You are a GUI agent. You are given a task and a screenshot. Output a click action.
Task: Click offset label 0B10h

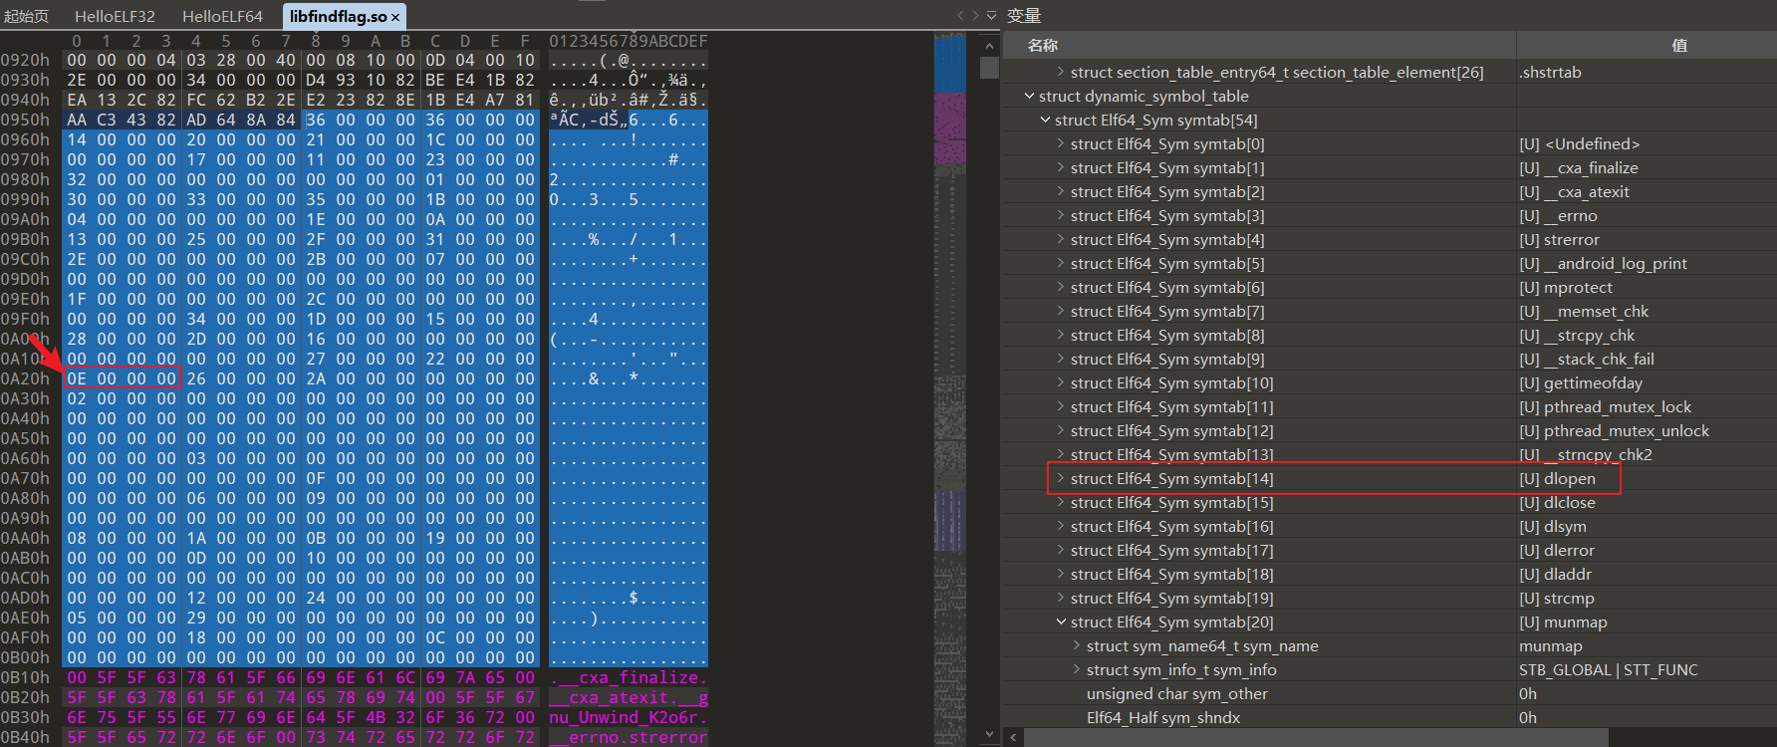[x=25, y=677]
